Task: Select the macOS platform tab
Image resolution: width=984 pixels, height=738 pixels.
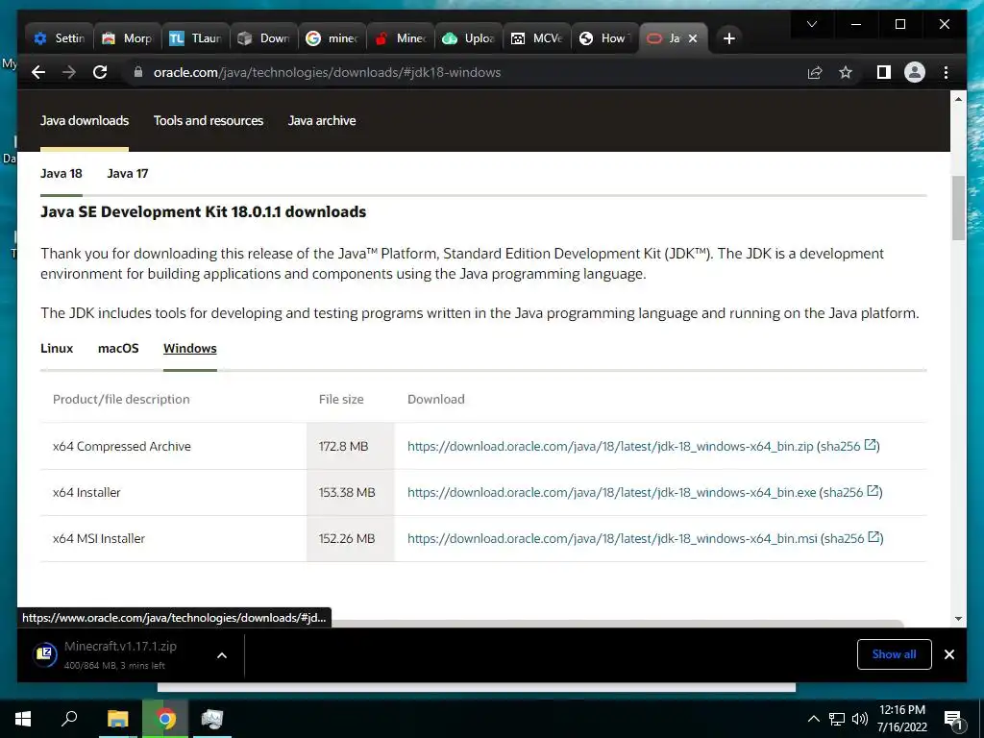Action: (x=118, y=348)
